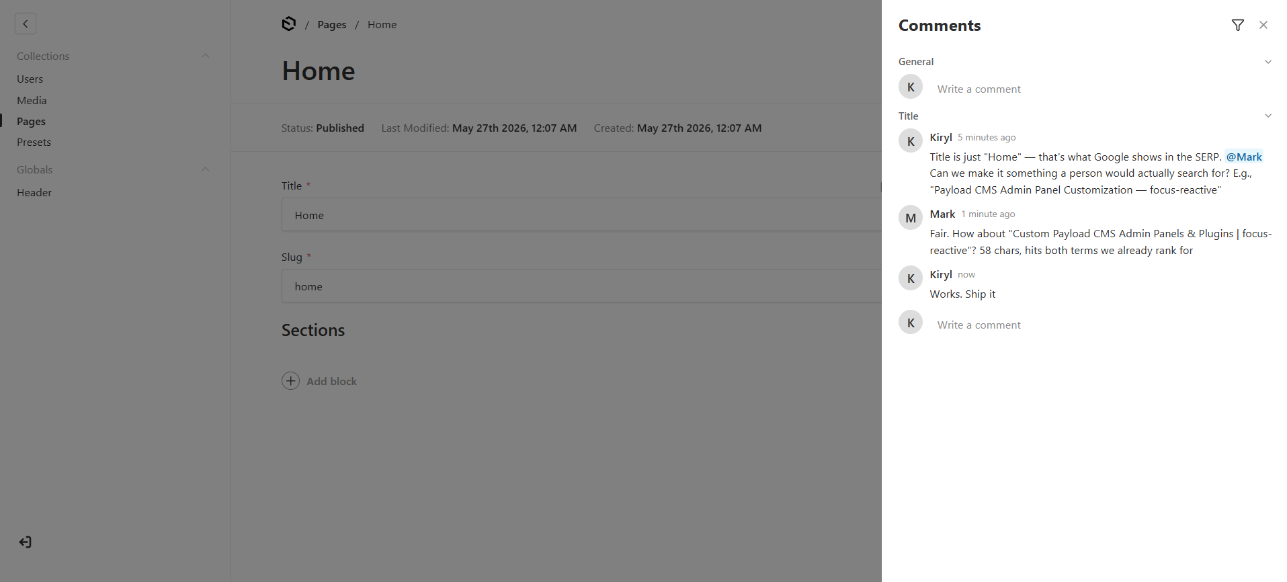
Task: Click the Sections heading
Action: point(313,330)
